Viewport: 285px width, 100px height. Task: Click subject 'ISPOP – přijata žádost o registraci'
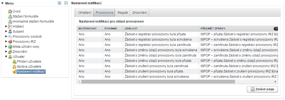239,34
